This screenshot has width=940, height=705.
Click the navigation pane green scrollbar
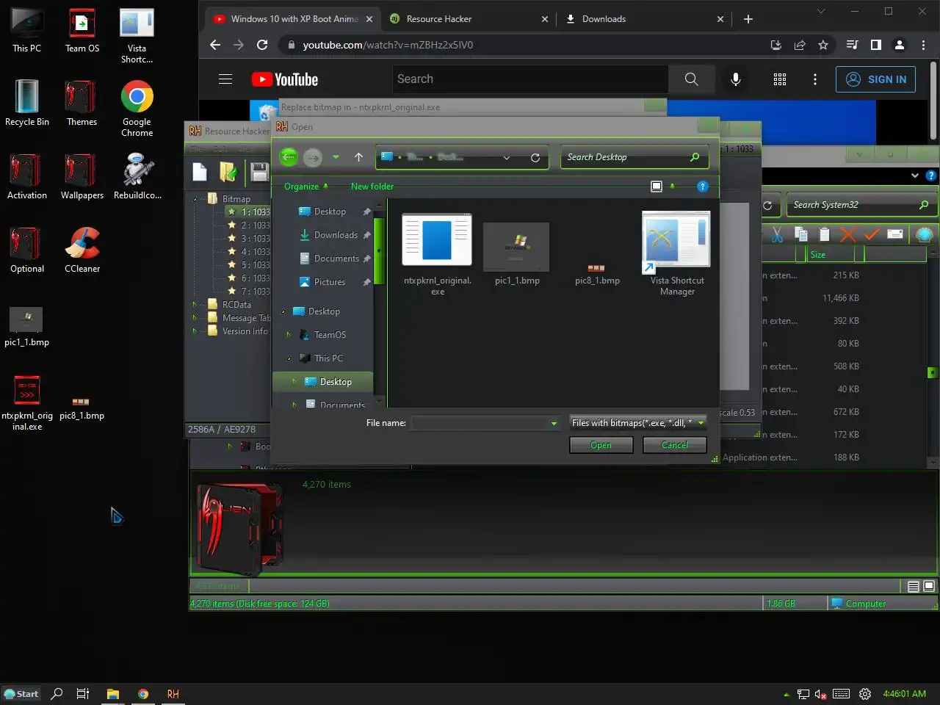point(379,251)
